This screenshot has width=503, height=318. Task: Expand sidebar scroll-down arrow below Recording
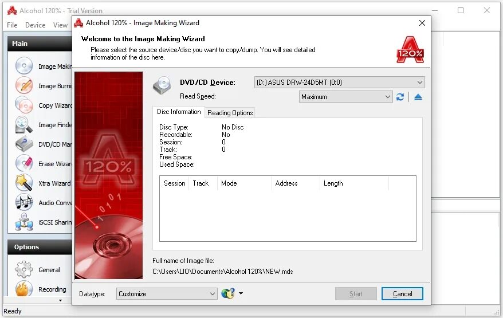click(60, 300)
